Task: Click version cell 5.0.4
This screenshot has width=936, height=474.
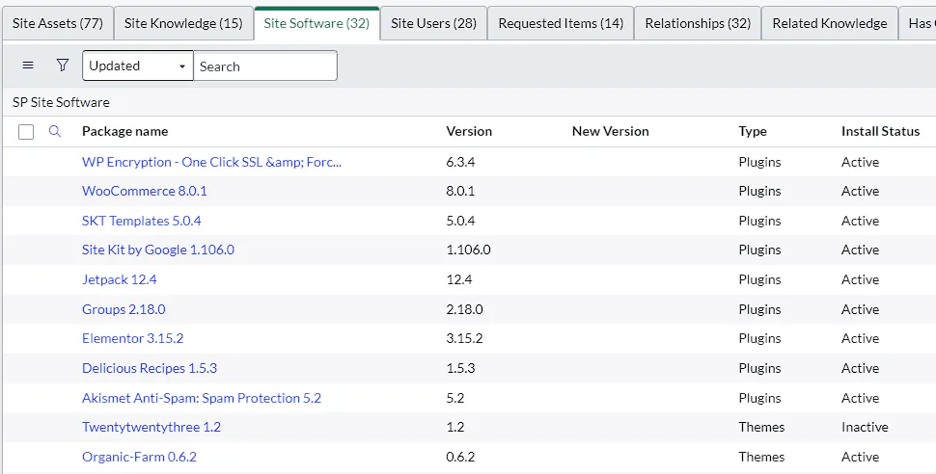Action: pyautogui.click(x=460, y=221)
